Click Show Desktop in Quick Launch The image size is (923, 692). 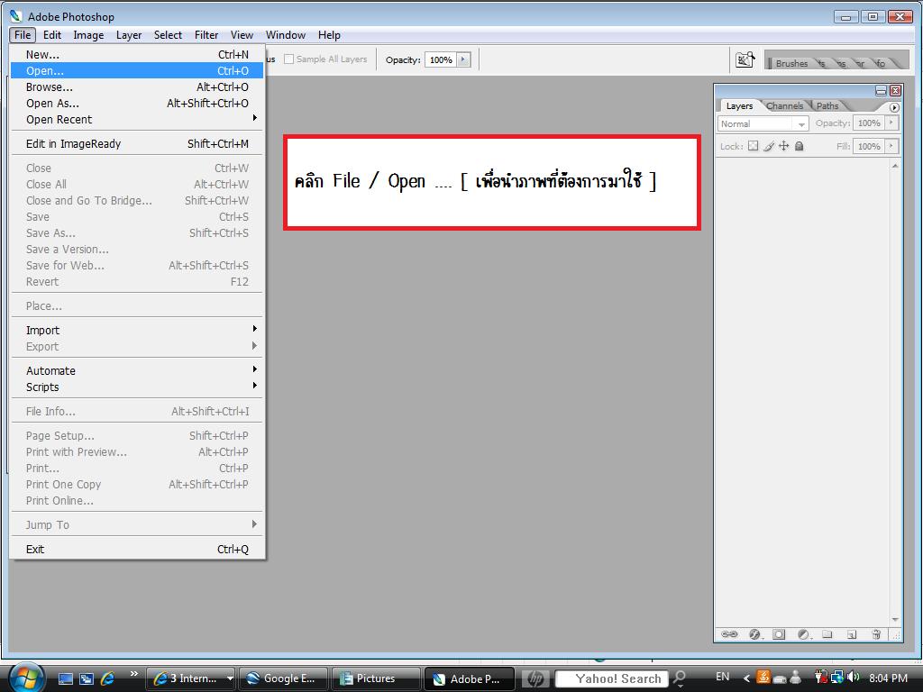[x=65, y=678]
